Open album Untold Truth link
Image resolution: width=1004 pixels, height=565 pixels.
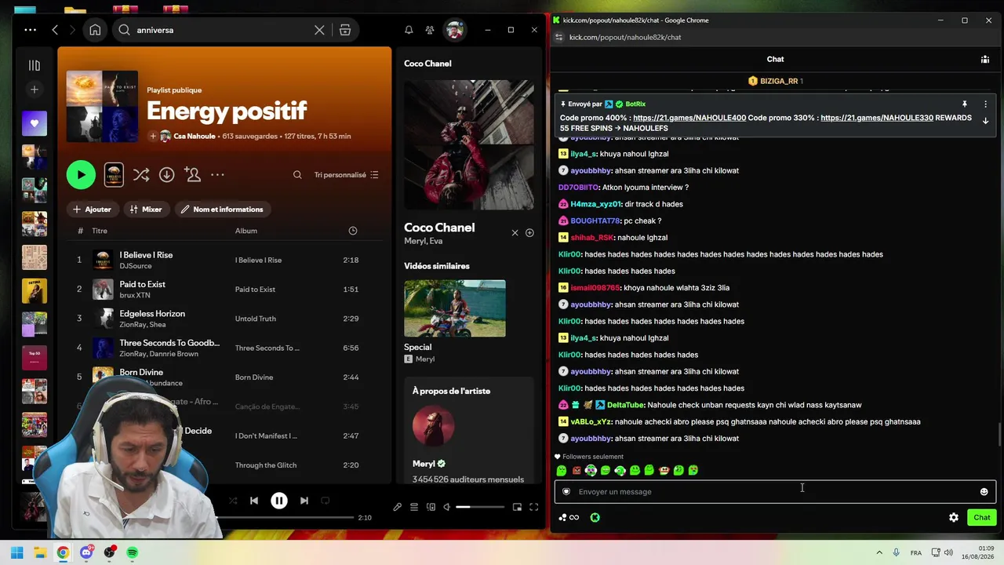(256, 319)
